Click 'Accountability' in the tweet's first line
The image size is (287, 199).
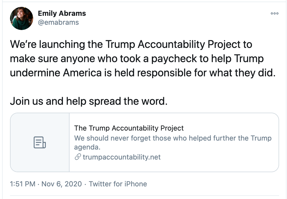click(x=171, y=45)
